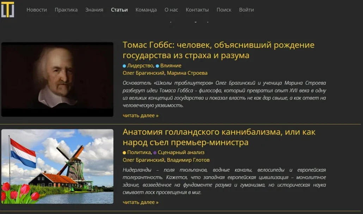Open the Знания menu item

coord(94,10)
